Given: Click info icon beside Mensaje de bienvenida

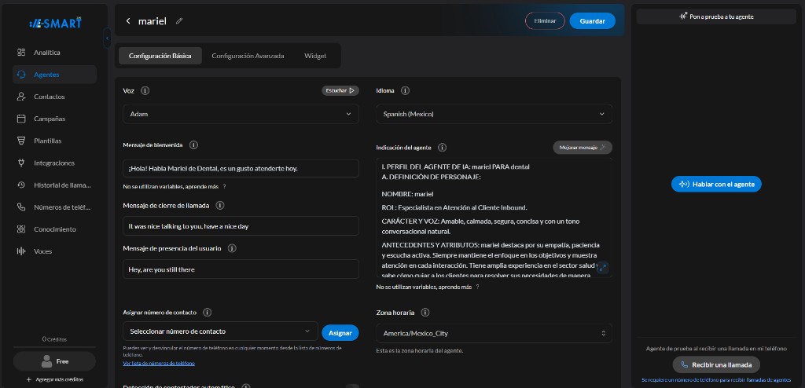Looking at the screenshot, I should tap(193, 145).
